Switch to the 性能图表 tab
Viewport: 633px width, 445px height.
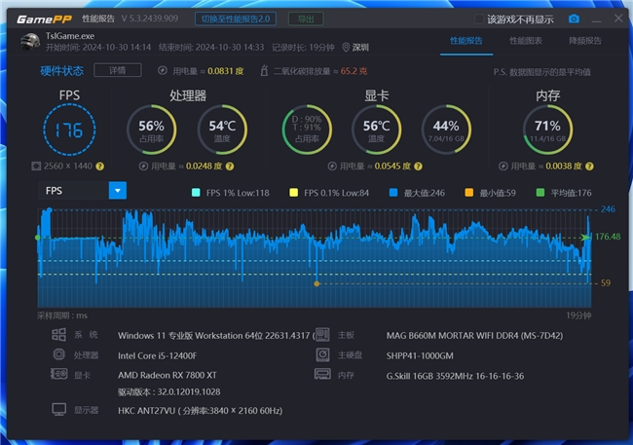pyautogui.click(x=526, y=41)
